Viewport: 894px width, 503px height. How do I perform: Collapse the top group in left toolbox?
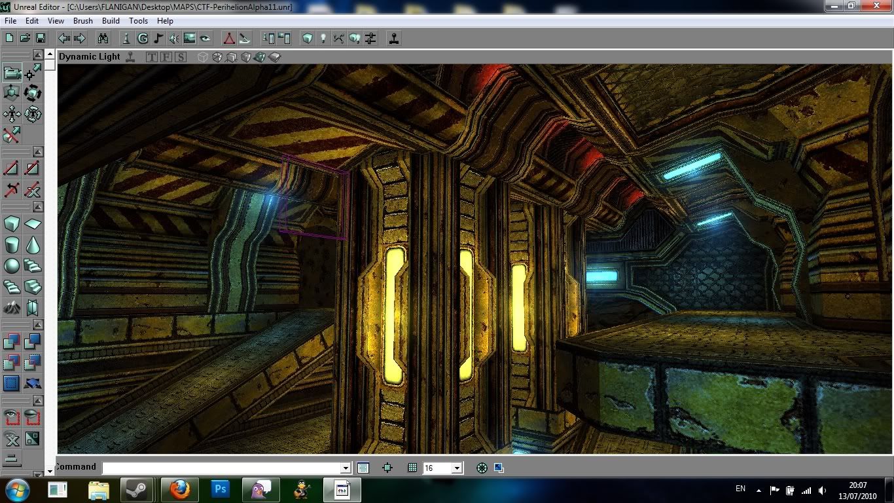pos(39,55)
